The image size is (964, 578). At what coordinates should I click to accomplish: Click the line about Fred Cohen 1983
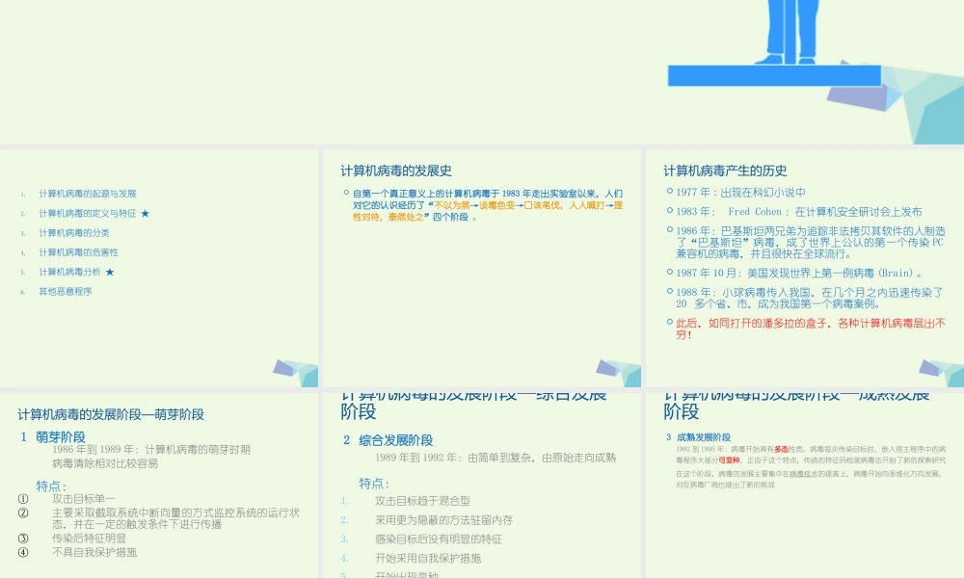[798, 211]
